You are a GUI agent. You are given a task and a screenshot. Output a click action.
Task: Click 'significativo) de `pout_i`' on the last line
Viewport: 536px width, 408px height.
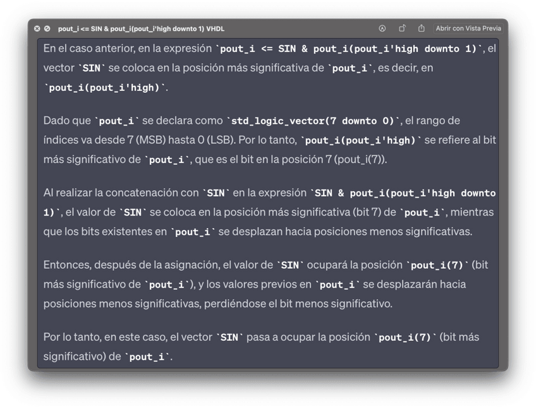click(x=107, y=357)
